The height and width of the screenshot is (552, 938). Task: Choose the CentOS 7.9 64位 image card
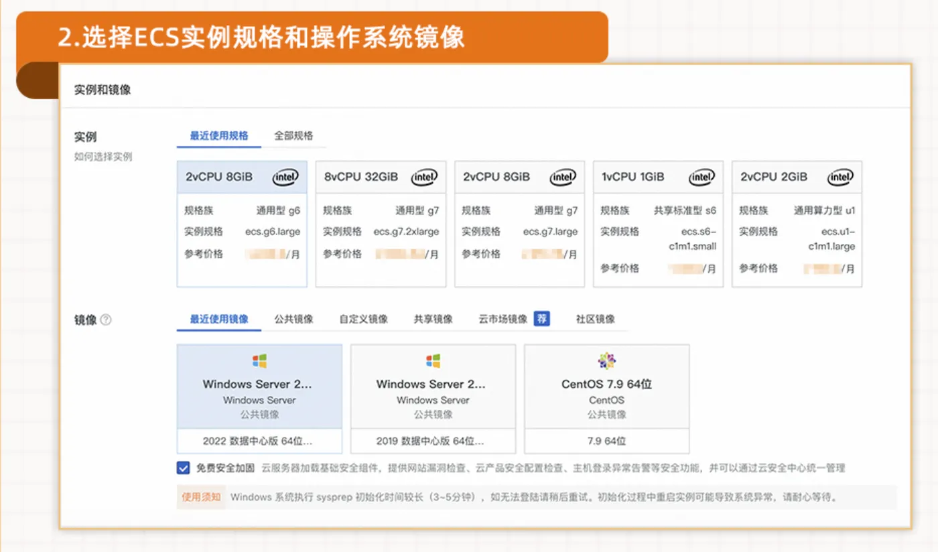[x=606, y=399]
